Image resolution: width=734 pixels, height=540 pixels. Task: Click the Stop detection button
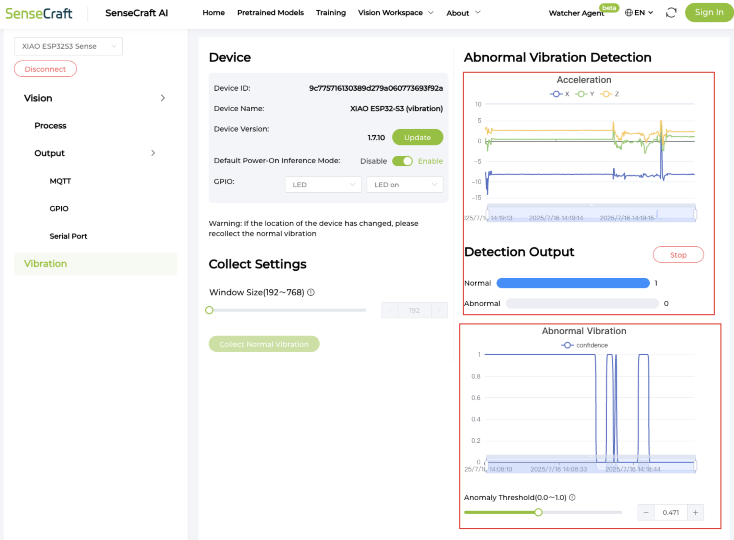(678, 255)
